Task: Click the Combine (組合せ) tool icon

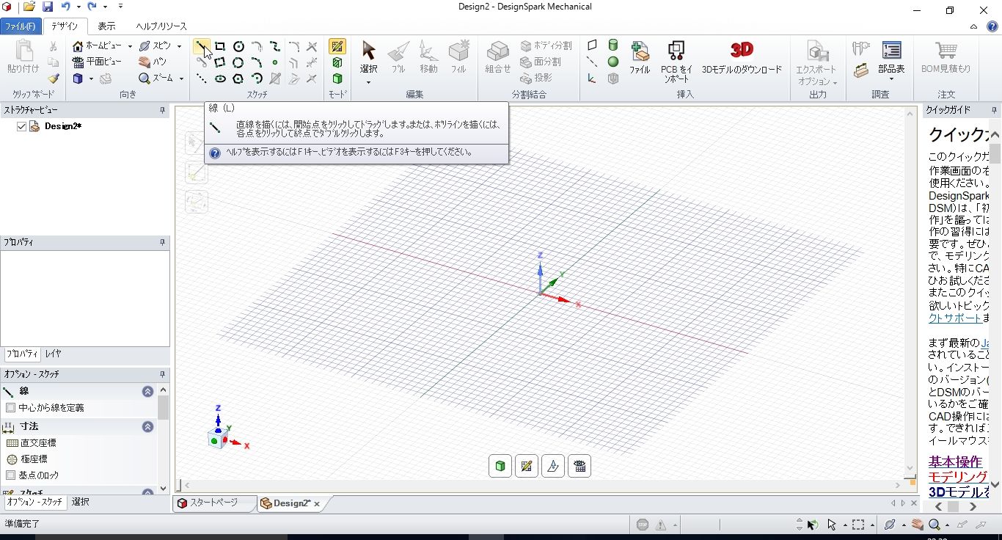Action: [498, 56]
